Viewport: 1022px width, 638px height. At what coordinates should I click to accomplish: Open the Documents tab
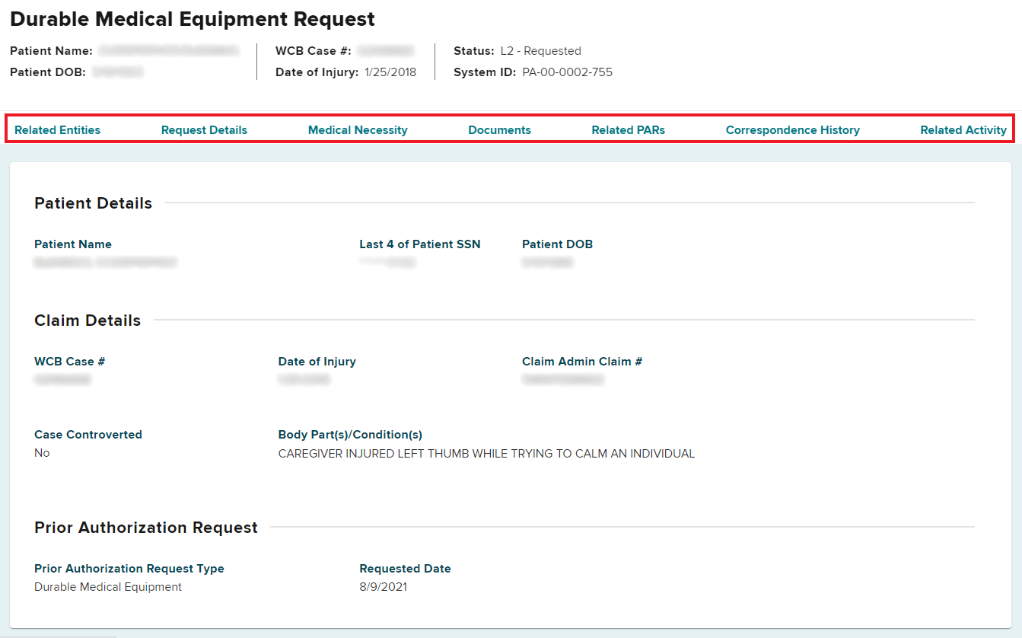pos(499,130)
